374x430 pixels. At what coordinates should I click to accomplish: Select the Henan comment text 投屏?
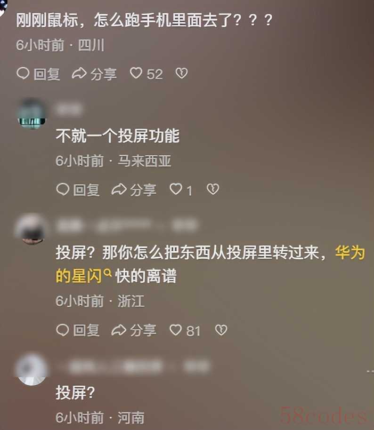[75, 393]
